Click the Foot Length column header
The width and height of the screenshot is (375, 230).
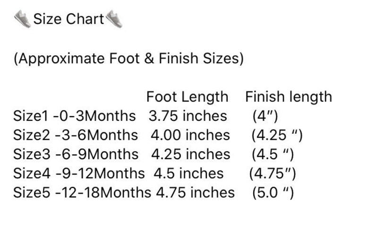[x=187, y=97]
